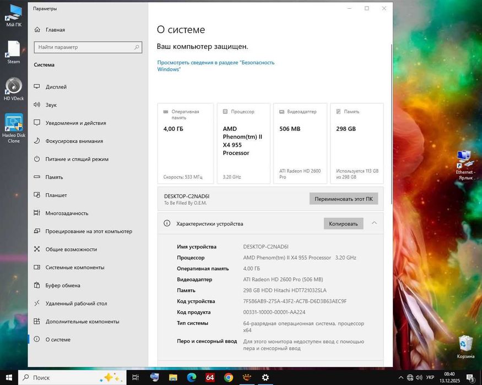Select the Steam desktop shortcut
482x385 pixels.
click(x=14, y=52)
